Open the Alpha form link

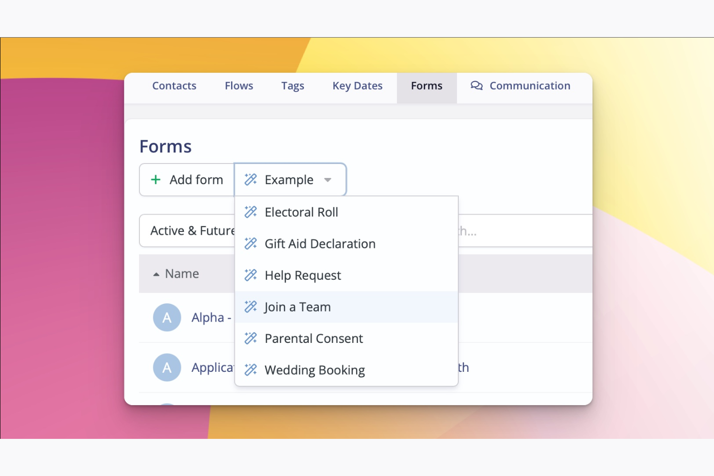[x=211, y=318]
